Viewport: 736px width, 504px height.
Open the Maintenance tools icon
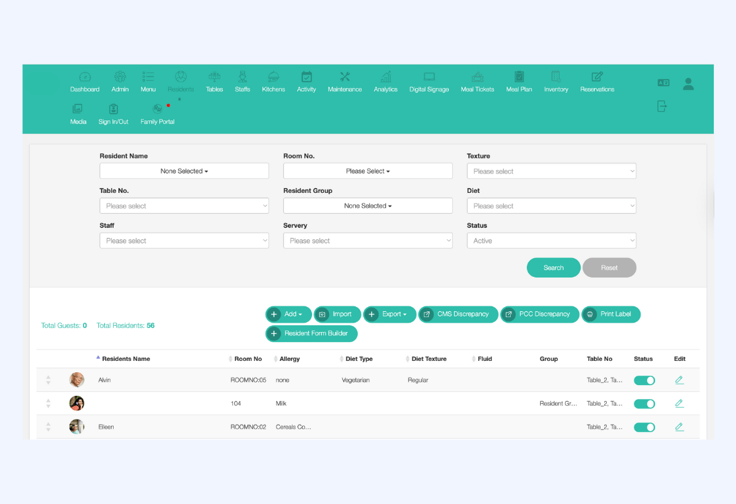coord(344,77)
